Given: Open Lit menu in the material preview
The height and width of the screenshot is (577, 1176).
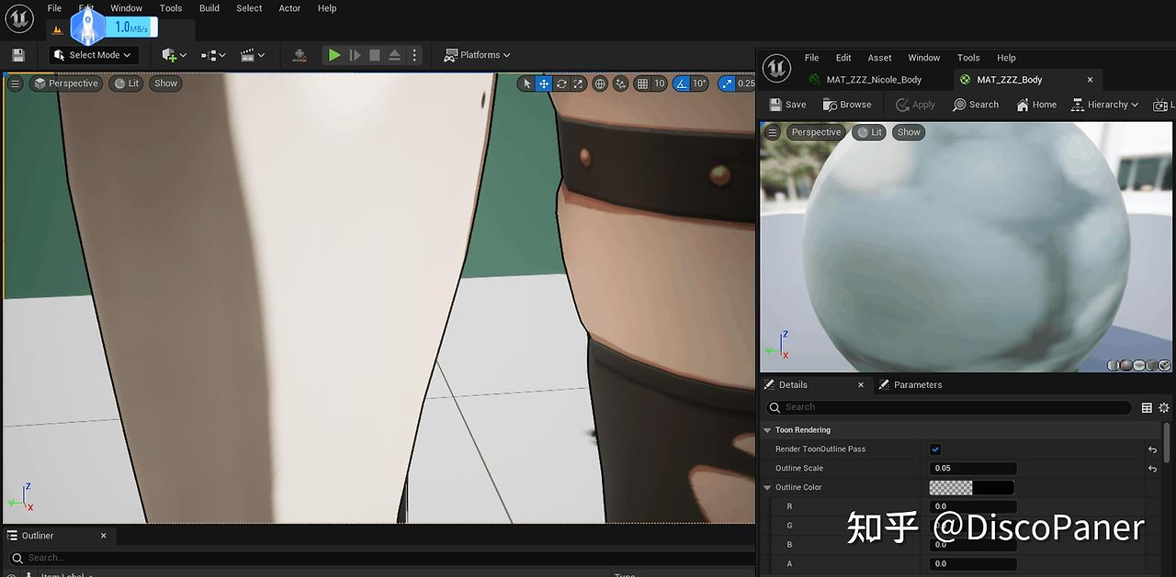Looking at the screenshot, I should click(x=869, y=132).
